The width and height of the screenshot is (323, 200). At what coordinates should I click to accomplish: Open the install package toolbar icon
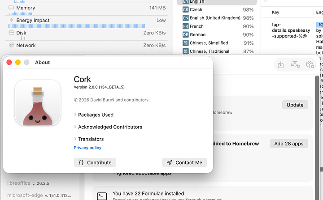click(280, 65)
